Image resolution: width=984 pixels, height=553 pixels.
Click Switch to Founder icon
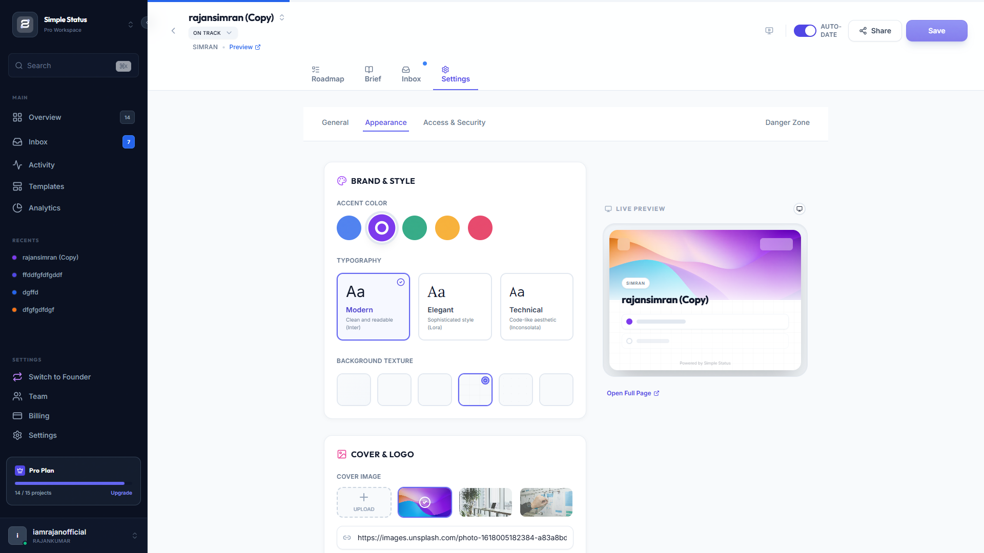tap(17, 377)
